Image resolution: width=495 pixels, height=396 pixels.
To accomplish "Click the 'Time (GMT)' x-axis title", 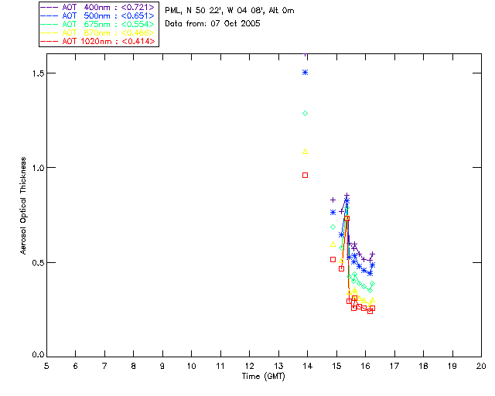I will coord(263,377).
